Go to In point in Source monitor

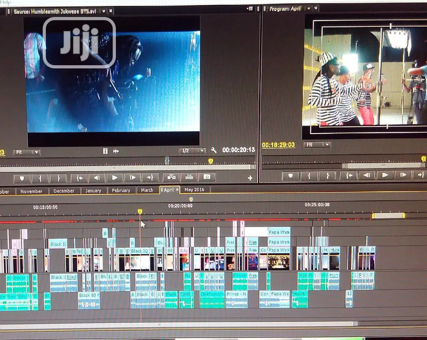[x=79, y=178]
